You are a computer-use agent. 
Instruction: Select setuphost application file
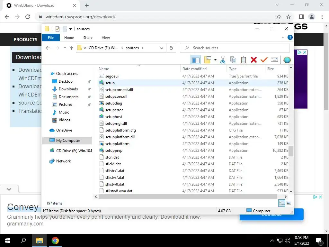[113, 117]
